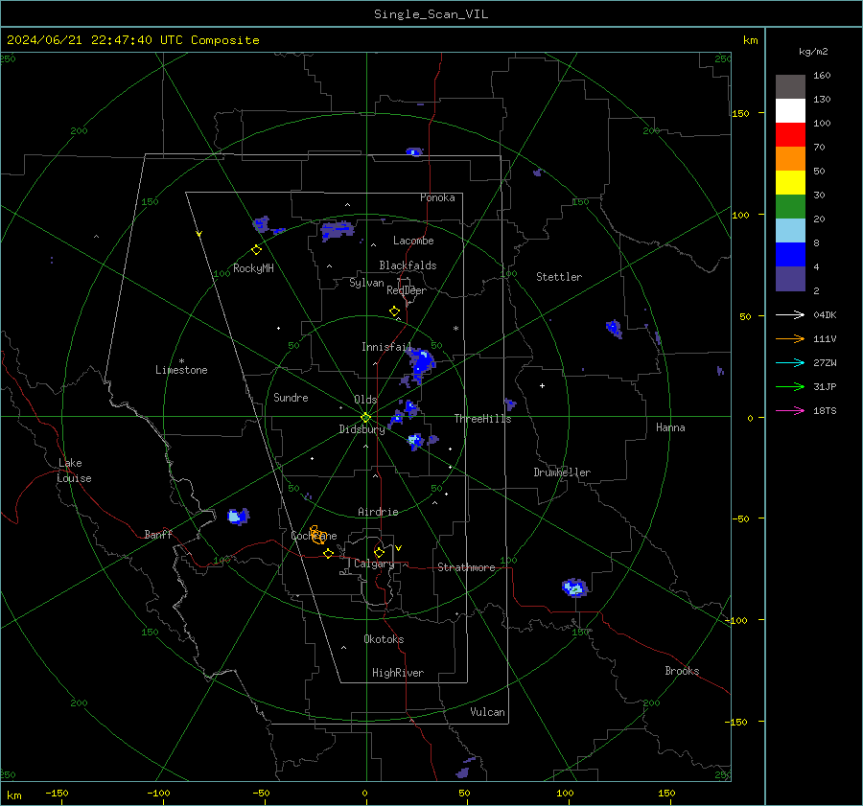Viewport: 863px width, 806px height.
Task: Click the Sundre map label
Action: [291, 397]
